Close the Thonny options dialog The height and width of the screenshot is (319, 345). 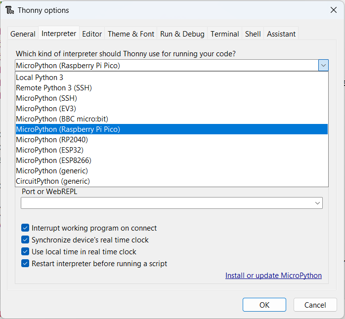coord(333,10)
